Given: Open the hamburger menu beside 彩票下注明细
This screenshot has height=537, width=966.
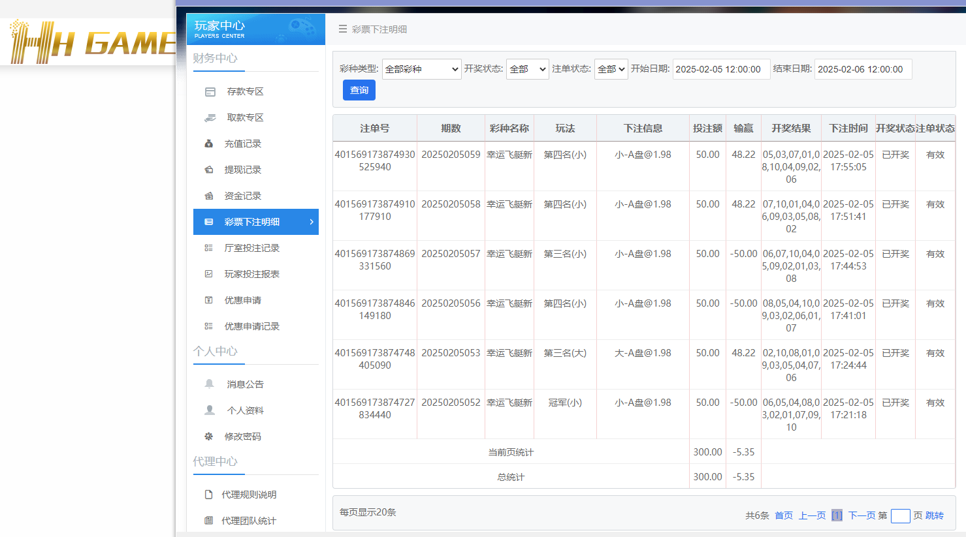Looking at the screenshot, I should [x=342, y=29].
